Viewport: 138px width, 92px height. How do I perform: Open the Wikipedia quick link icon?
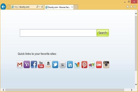point(62,65)
